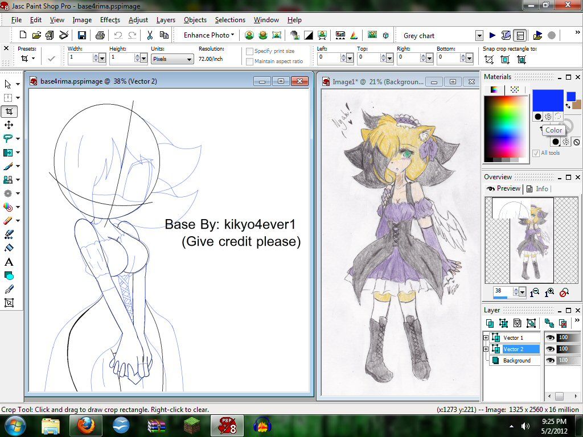Viewport: 583px width, 437px height.
Task: Activate the Image1 document window title bar
Action: point(399,82)
